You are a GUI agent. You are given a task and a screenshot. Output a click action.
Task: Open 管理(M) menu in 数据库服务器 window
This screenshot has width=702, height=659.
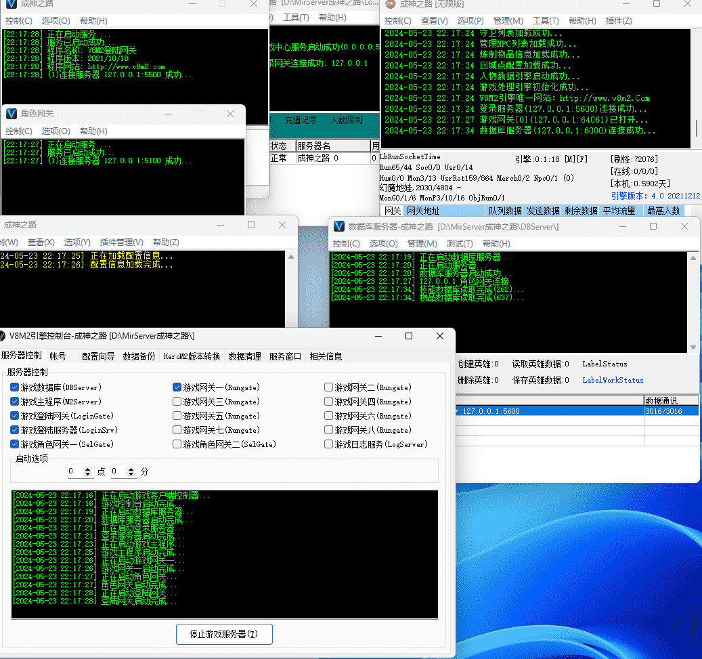(422, 244)
